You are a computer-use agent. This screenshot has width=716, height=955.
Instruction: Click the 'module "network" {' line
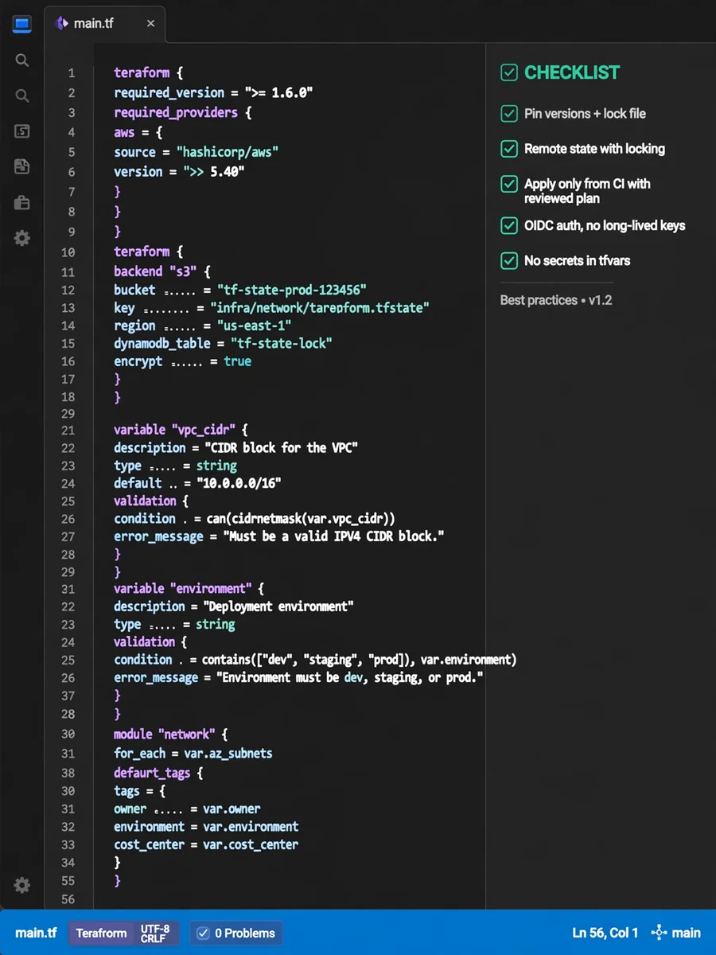pos(171,734)
